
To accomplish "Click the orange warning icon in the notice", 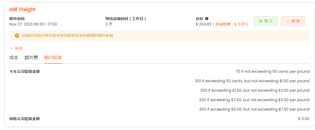I will pyautogui.click(x=17, y=35).
